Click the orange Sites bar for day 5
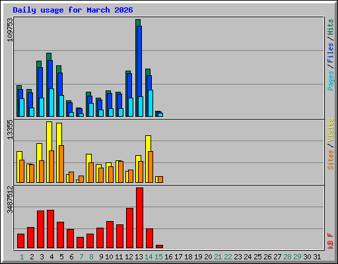Screen dimensions: 338x264 click(61, 164)
